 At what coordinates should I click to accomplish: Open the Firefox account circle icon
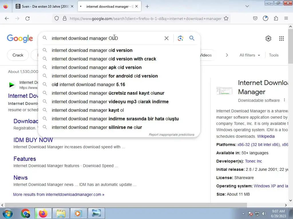click(266, 18)
